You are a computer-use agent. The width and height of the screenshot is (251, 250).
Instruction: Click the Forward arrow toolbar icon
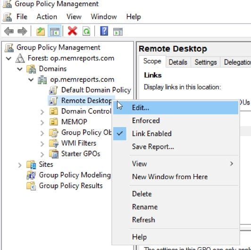tap(22, 31)
